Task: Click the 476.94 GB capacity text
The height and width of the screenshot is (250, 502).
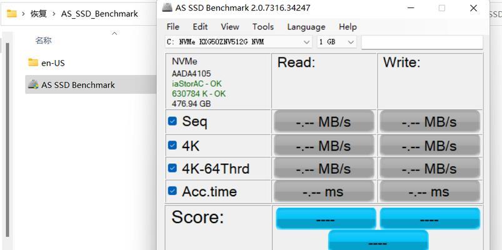Action: pos(191,104)
